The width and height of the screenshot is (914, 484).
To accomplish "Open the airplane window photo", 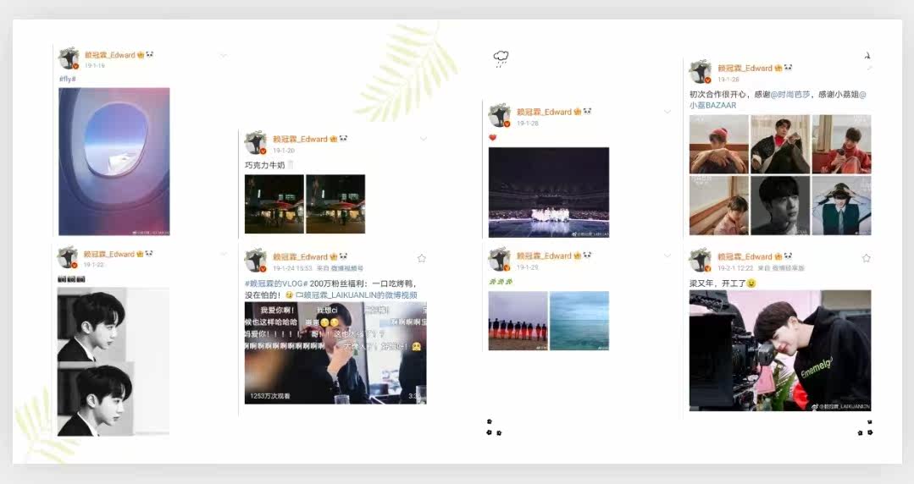I will (x=114, y=162).
